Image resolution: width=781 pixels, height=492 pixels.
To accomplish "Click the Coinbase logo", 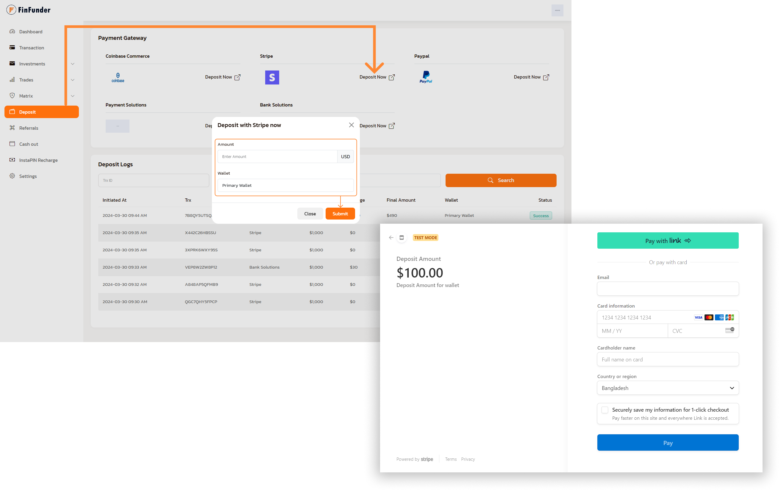I will (x=118, y=77).
